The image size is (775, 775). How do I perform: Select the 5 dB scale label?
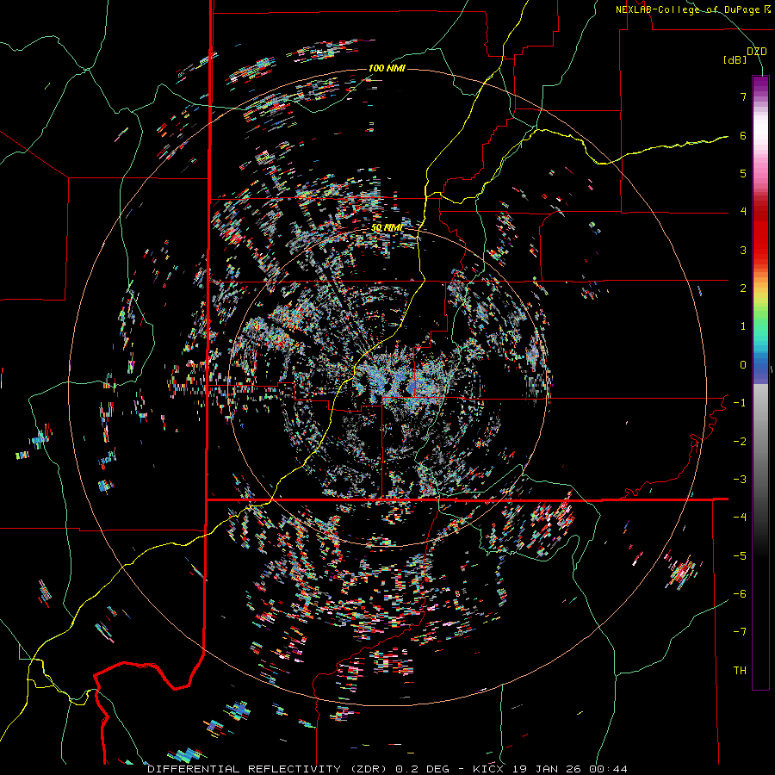pyautogui.click(x=743, y=173)
